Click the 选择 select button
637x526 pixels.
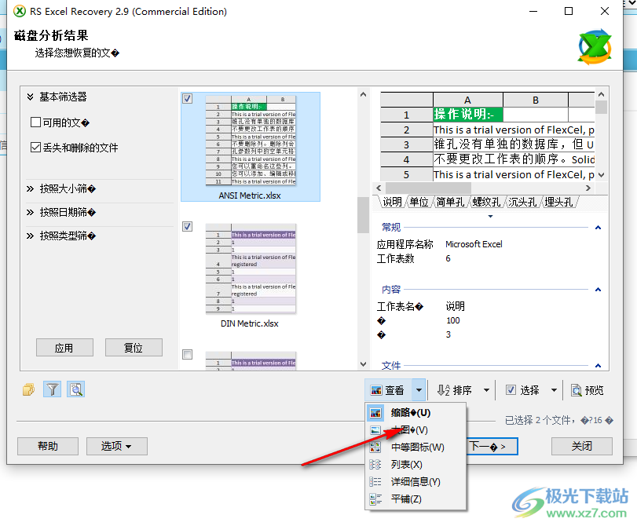522,390
